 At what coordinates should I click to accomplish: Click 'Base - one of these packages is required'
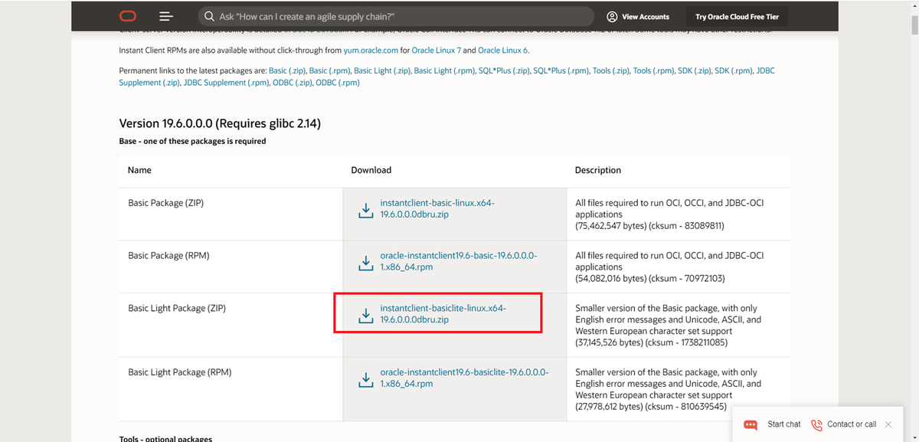pos(192,142)
